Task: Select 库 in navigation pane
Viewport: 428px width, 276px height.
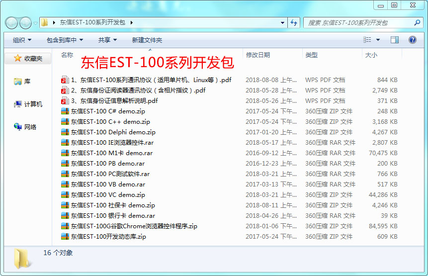Action: point(22,82)
